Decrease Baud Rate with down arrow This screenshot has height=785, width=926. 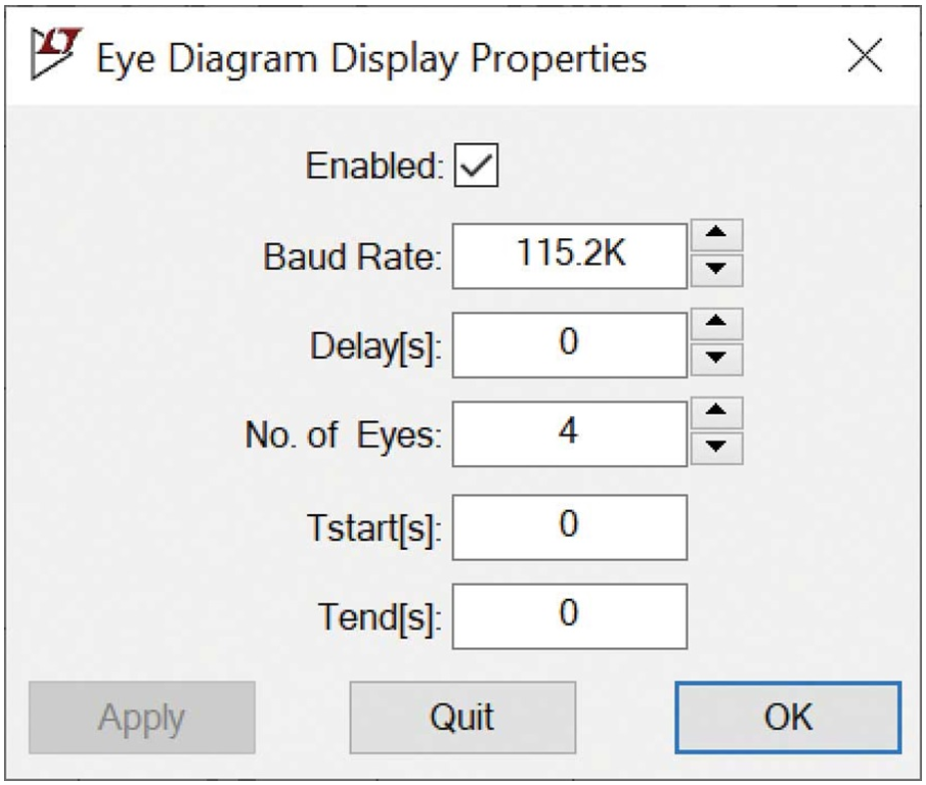tap(717, 271)
